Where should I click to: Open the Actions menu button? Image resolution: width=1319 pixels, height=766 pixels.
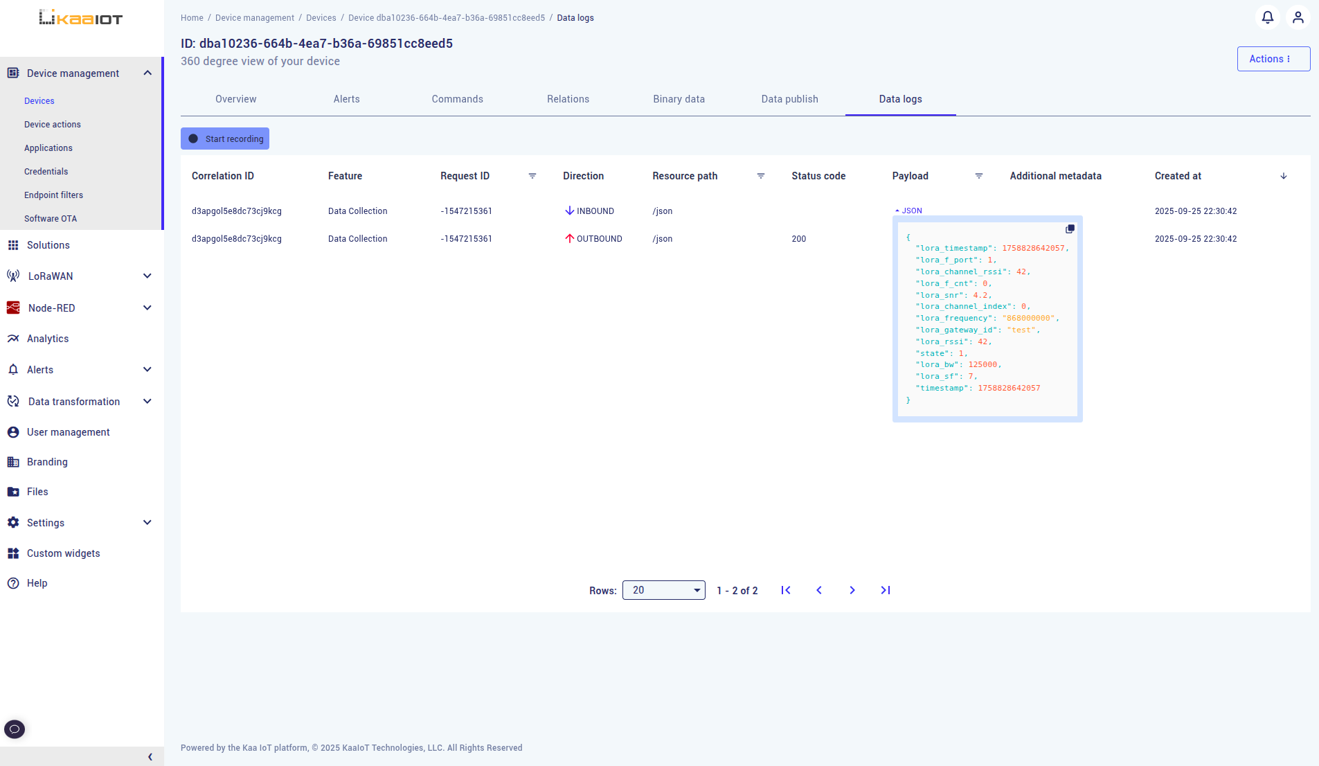1272,59
